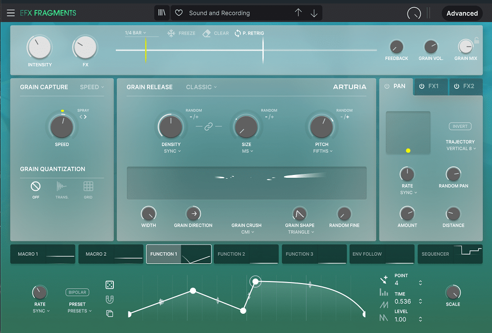Screen dimensions: 492x333
Task: Click the copy function icon
Action: [x=110, y=313]
